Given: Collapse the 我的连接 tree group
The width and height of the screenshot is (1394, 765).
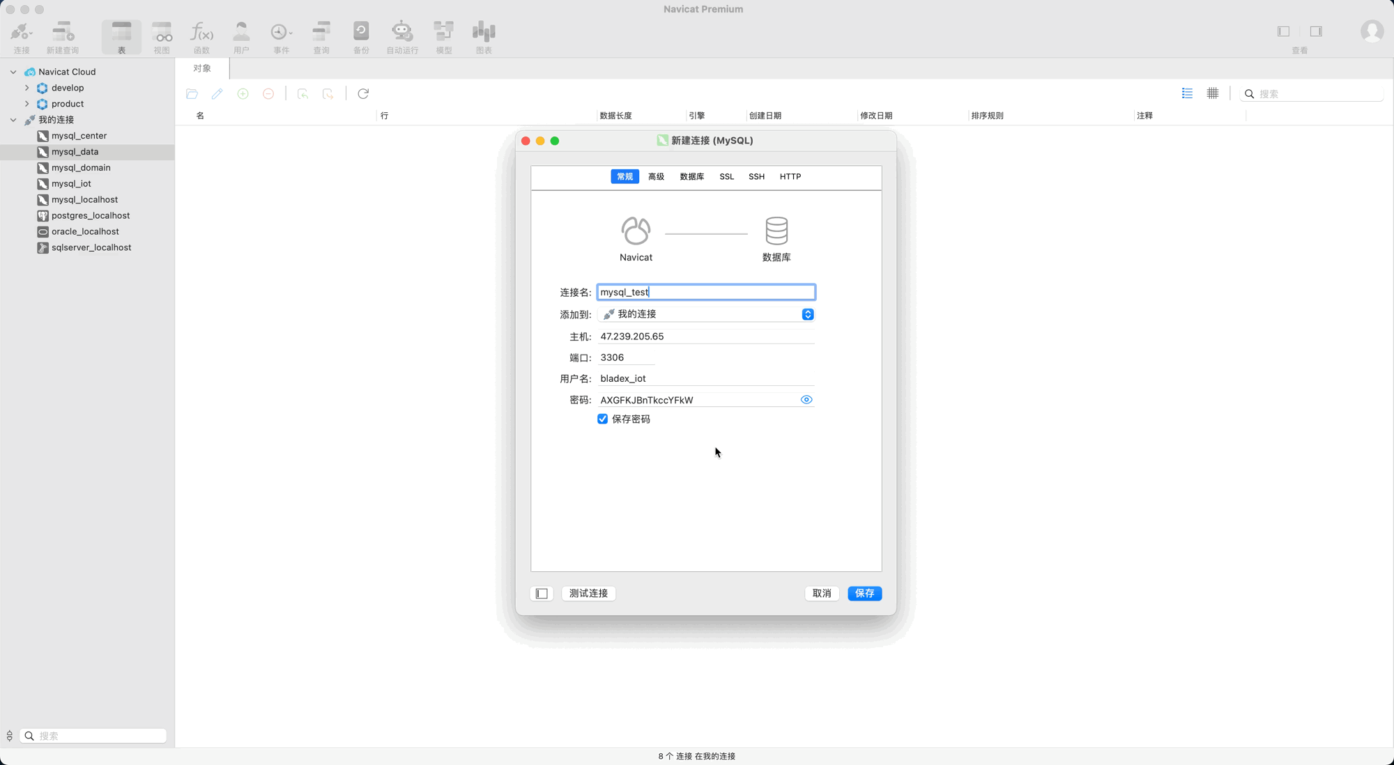Looking at the screenshot, I should coord(13,120).
